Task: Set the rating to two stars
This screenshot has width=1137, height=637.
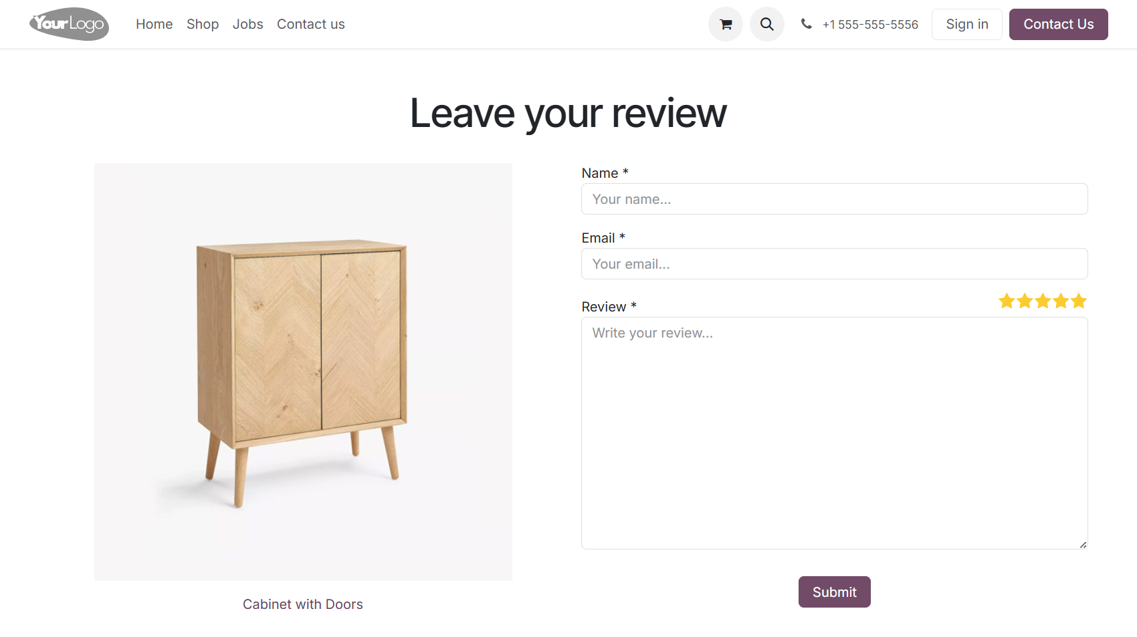Action: (x=1024, y=301)
